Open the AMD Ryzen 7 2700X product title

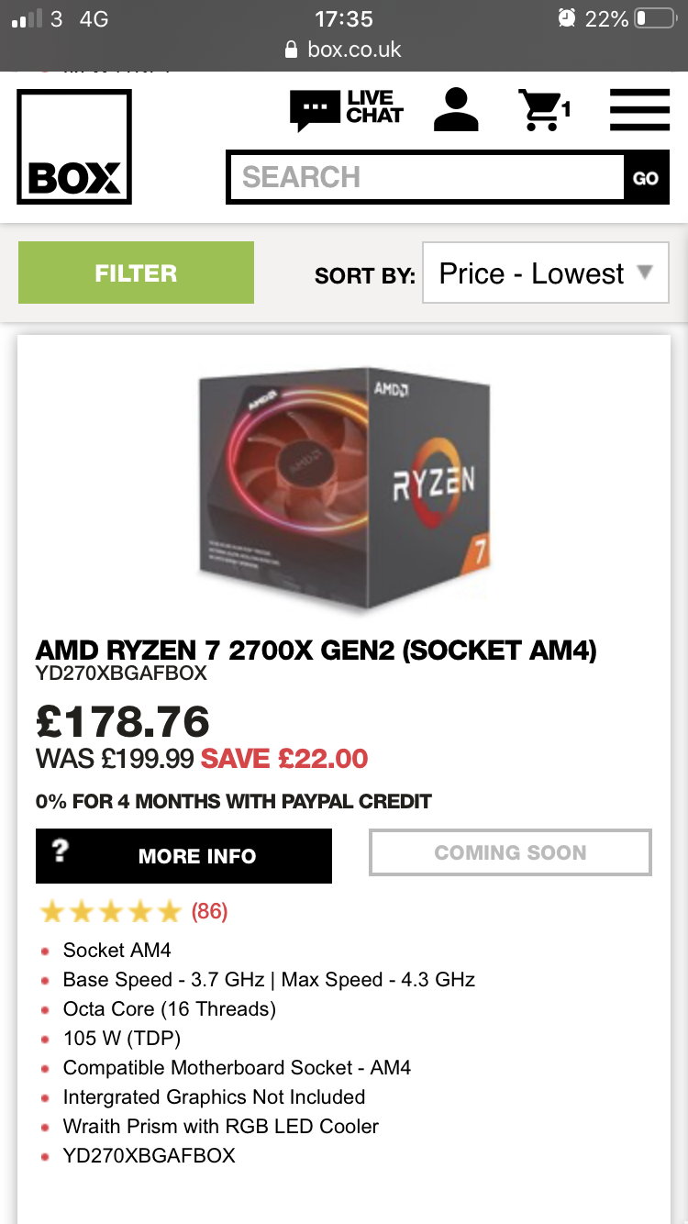tap(316, 651)
